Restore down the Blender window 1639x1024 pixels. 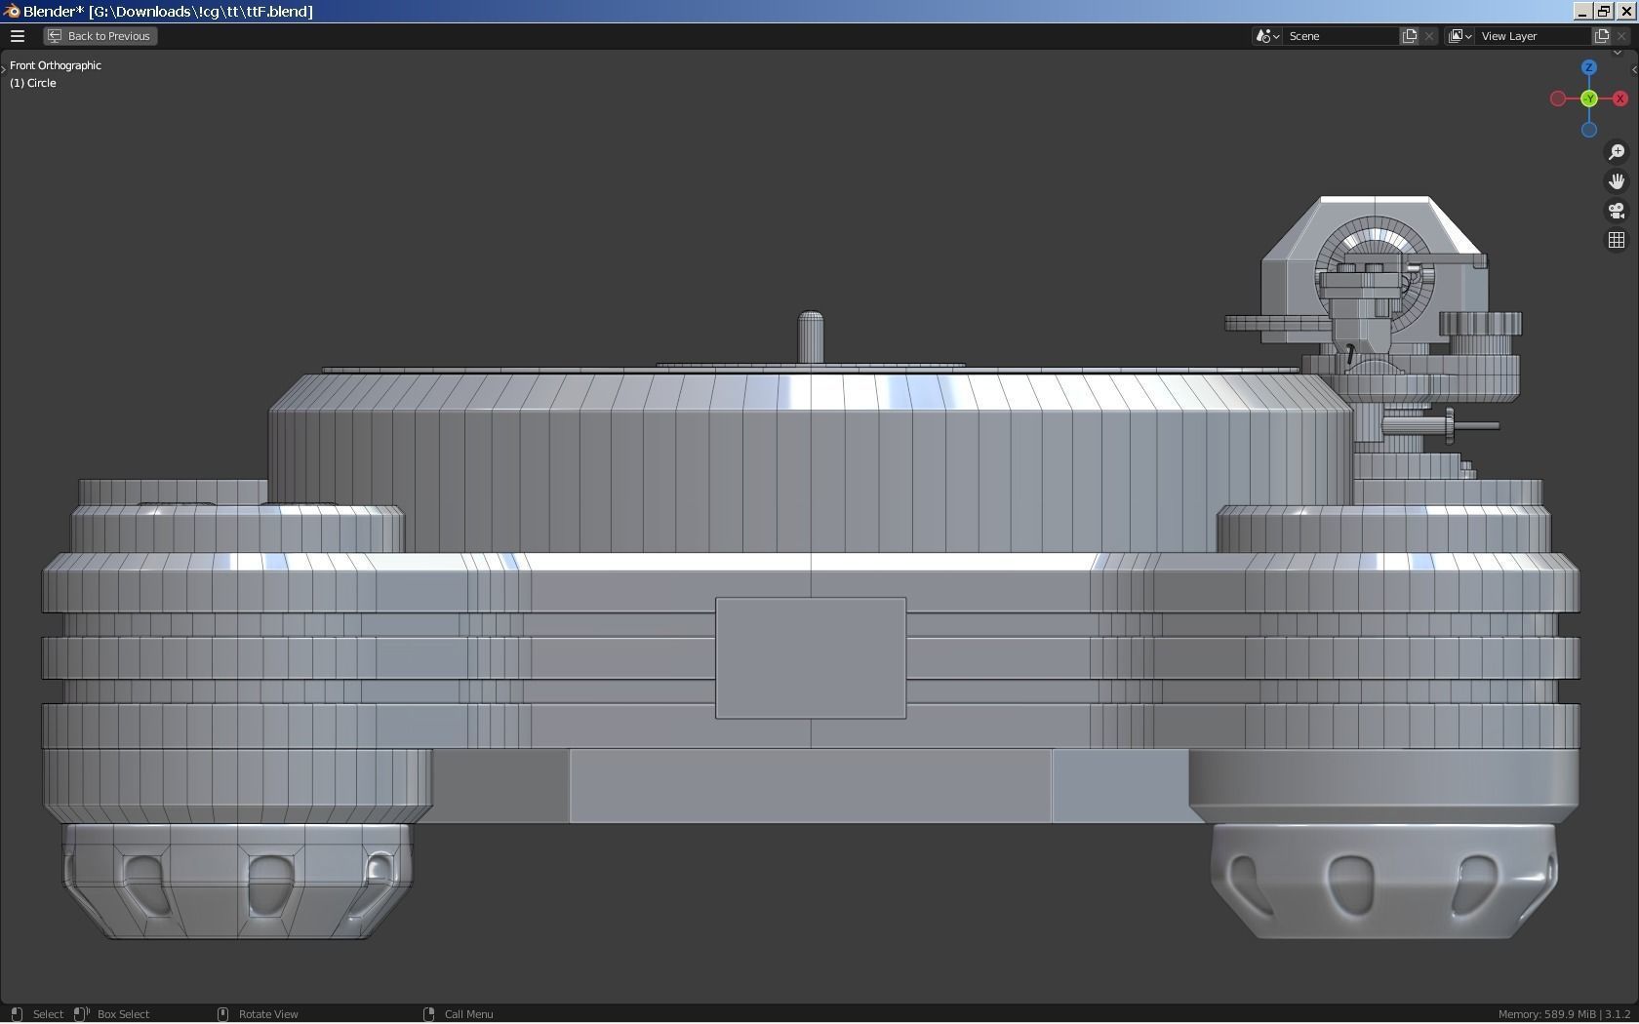[x=1604, y=12]
